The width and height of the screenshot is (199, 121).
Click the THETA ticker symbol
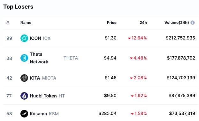[x=71, y=58]
